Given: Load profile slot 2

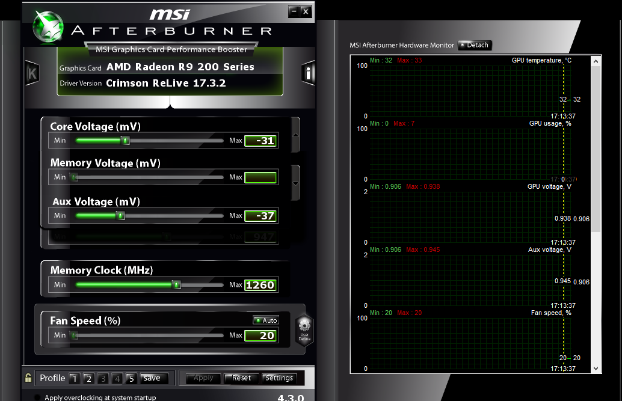Looking at the screenshot, I should click(x=89, y=378).
